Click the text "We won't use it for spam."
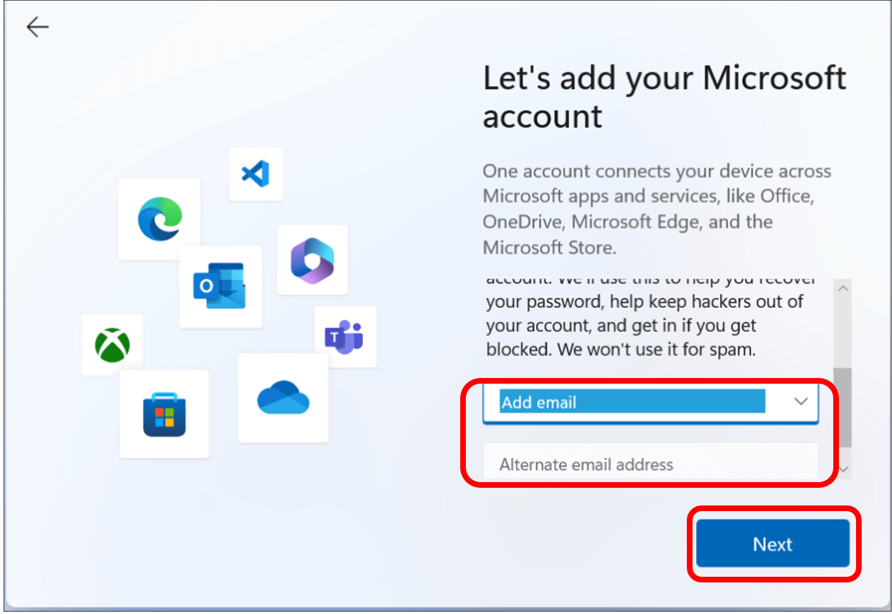The image size is (892, 614). [x=656, y=350]
